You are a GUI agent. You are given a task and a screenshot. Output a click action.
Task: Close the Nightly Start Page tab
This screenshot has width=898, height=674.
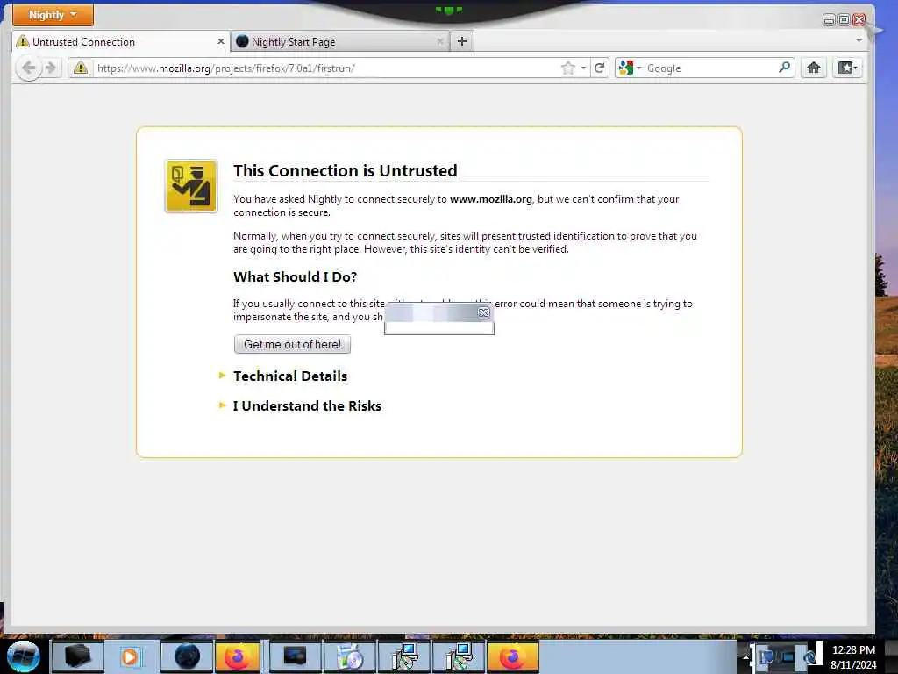pyautogui.click(x=440, y=42)
